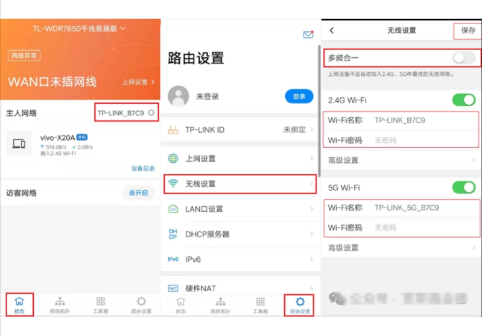482x336 pixels.
Task: Click the globe icon for 上网设置
Action: [x=173, y=158]
